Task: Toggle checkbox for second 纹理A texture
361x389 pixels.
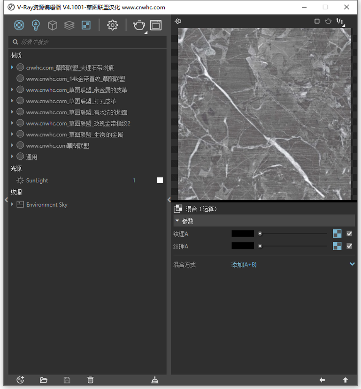Action: click(x=349, y=246)
